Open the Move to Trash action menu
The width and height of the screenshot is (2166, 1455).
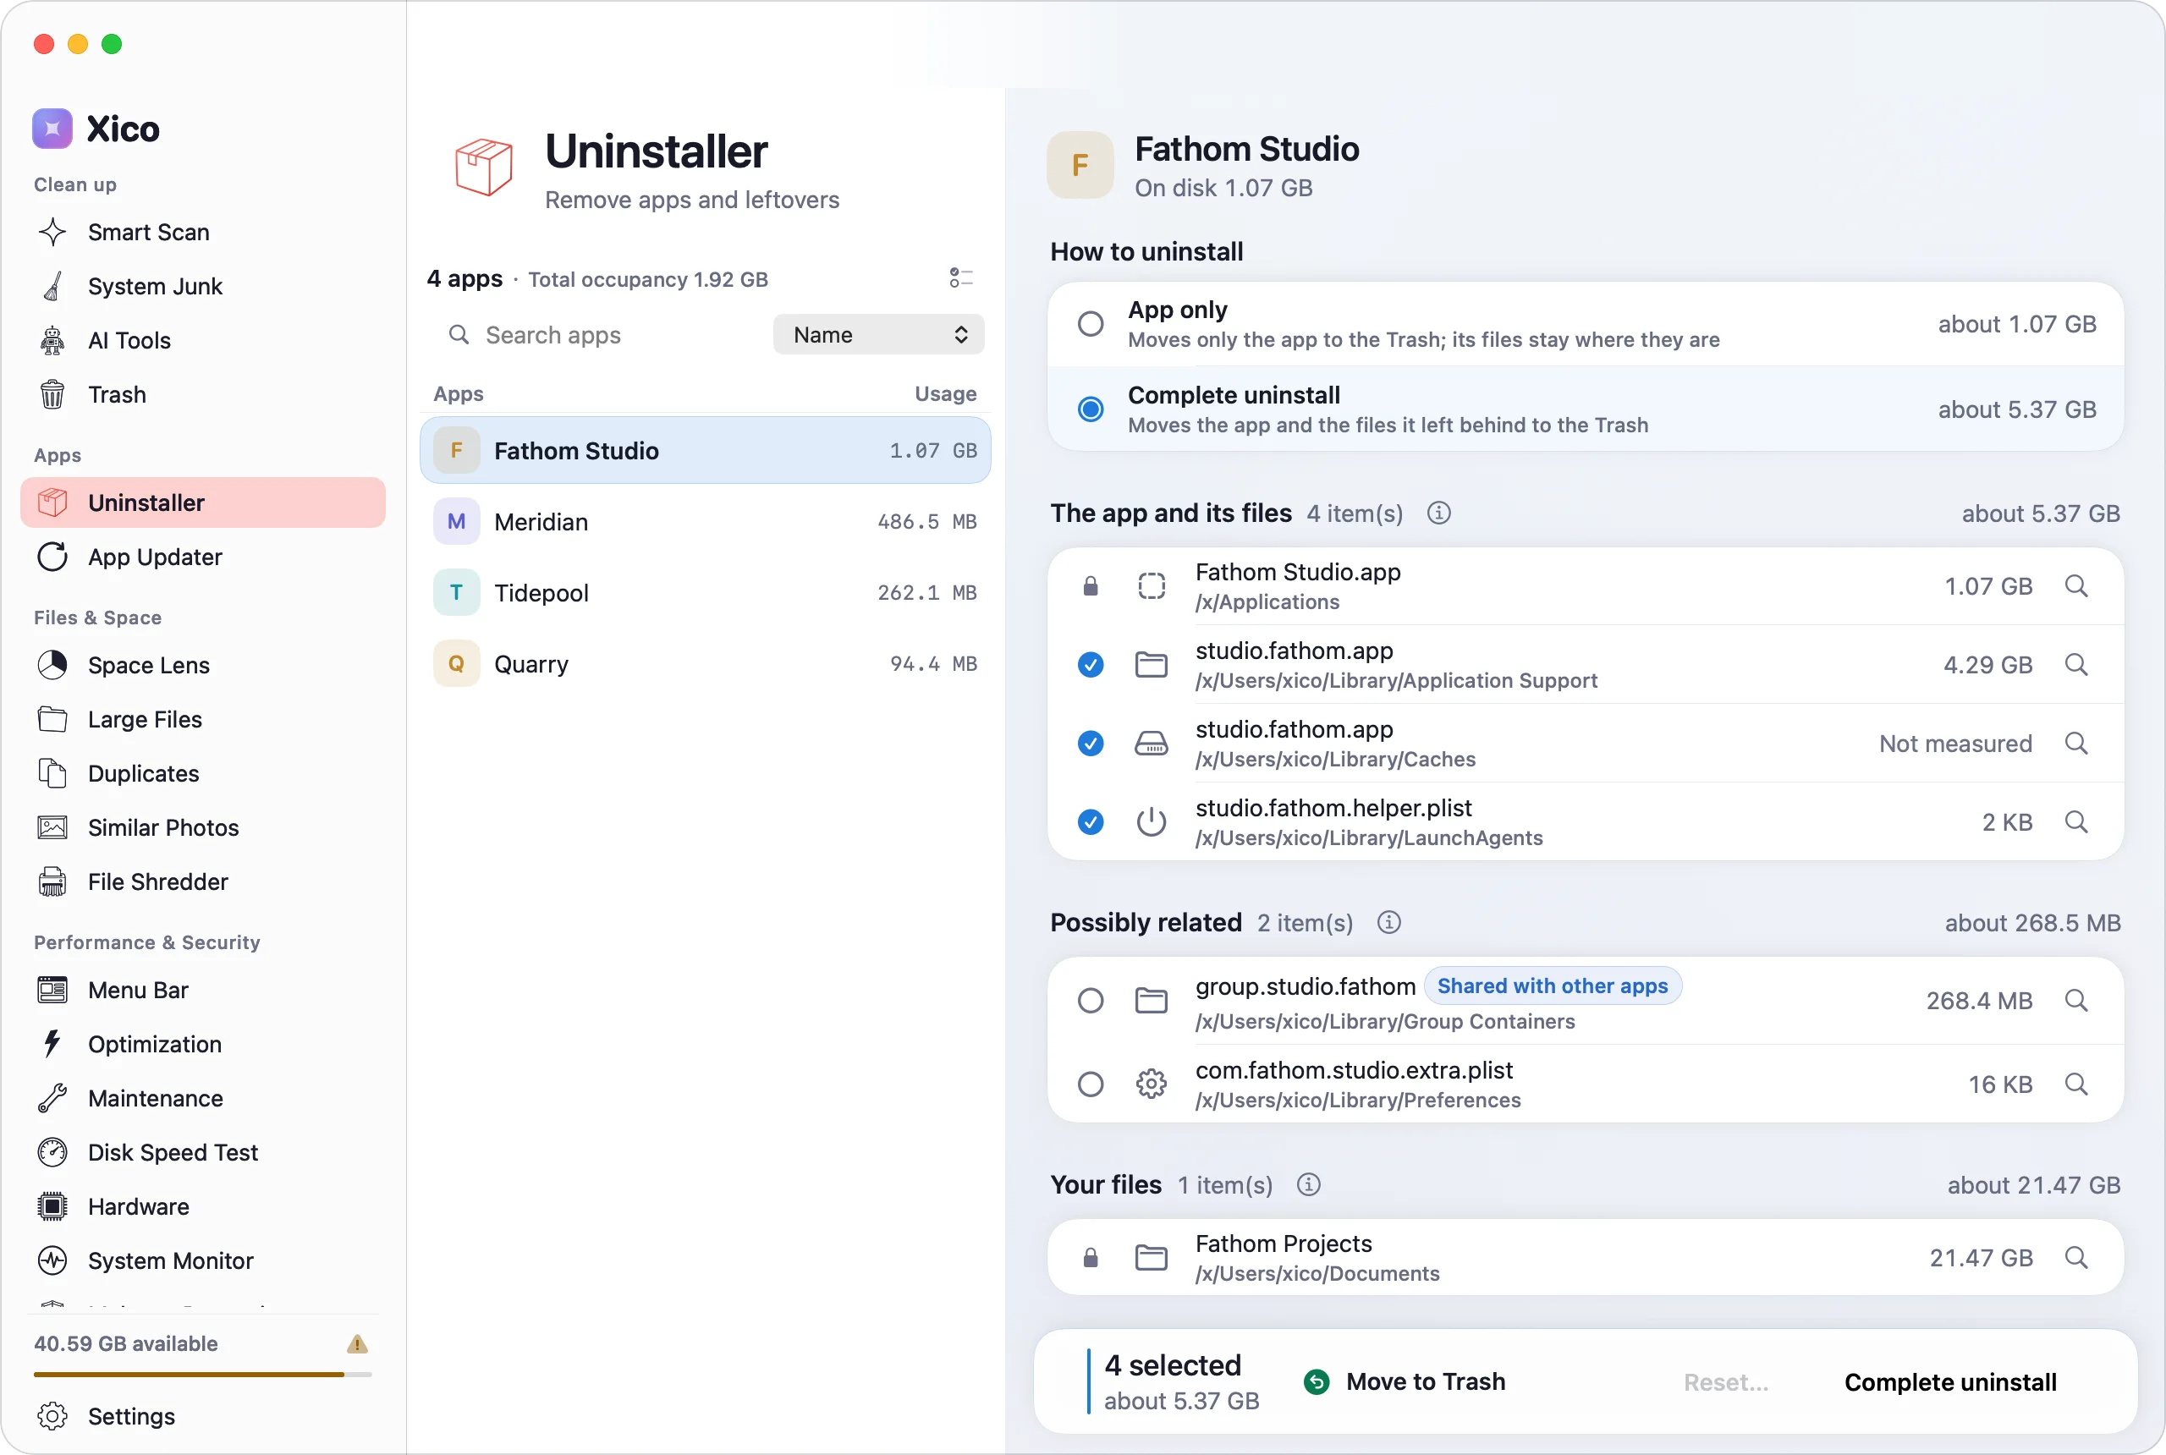[x=1405, y=1381]
